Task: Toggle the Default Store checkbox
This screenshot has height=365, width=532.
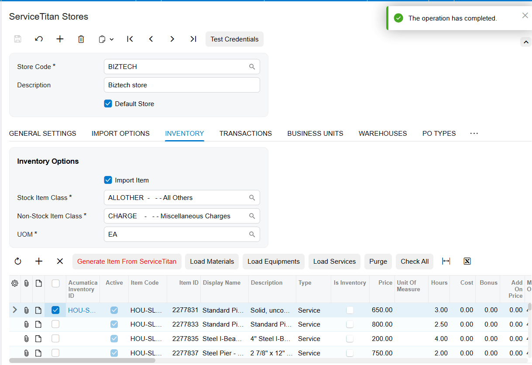Action: 108,104
